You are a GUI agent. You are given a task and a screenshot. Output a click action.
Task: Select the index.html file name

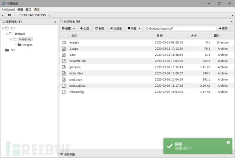[x=76, y=73]
